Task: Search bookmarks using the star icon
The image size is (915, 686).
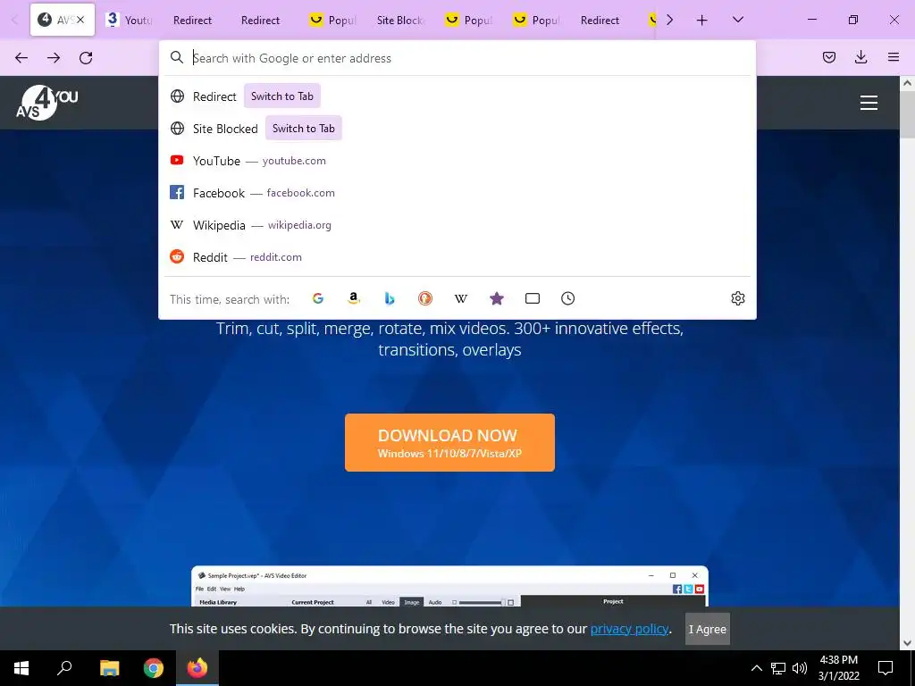Action: pos(497,298)
